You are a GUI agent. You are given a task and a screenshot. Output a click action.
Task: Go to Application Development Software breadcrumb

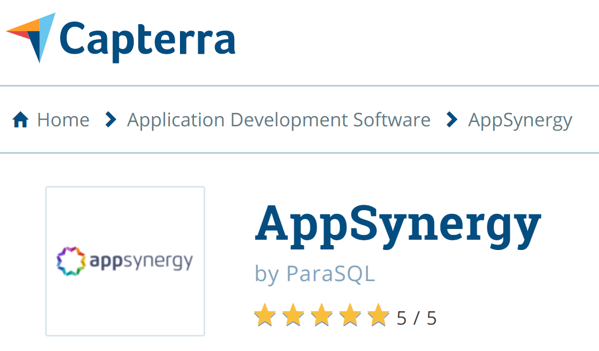(x=279, y=120)
